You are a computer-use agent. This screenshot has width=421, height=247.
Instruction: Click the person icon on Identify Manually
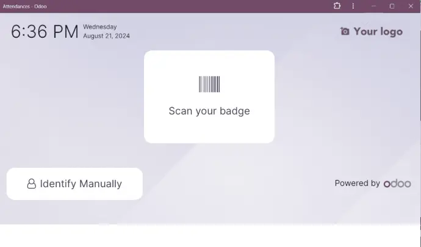tap(31, 184)
